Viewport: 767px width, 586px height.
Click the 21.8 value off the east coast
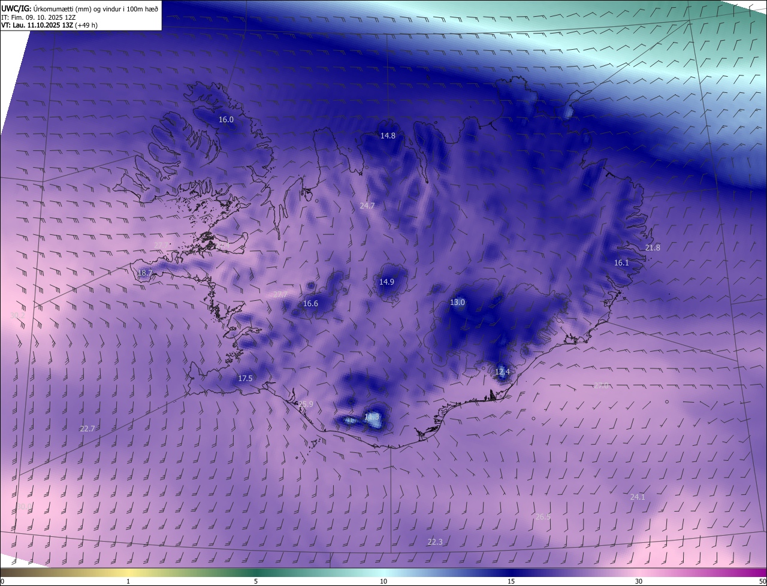pyautogui.click(x=653, y=248)
